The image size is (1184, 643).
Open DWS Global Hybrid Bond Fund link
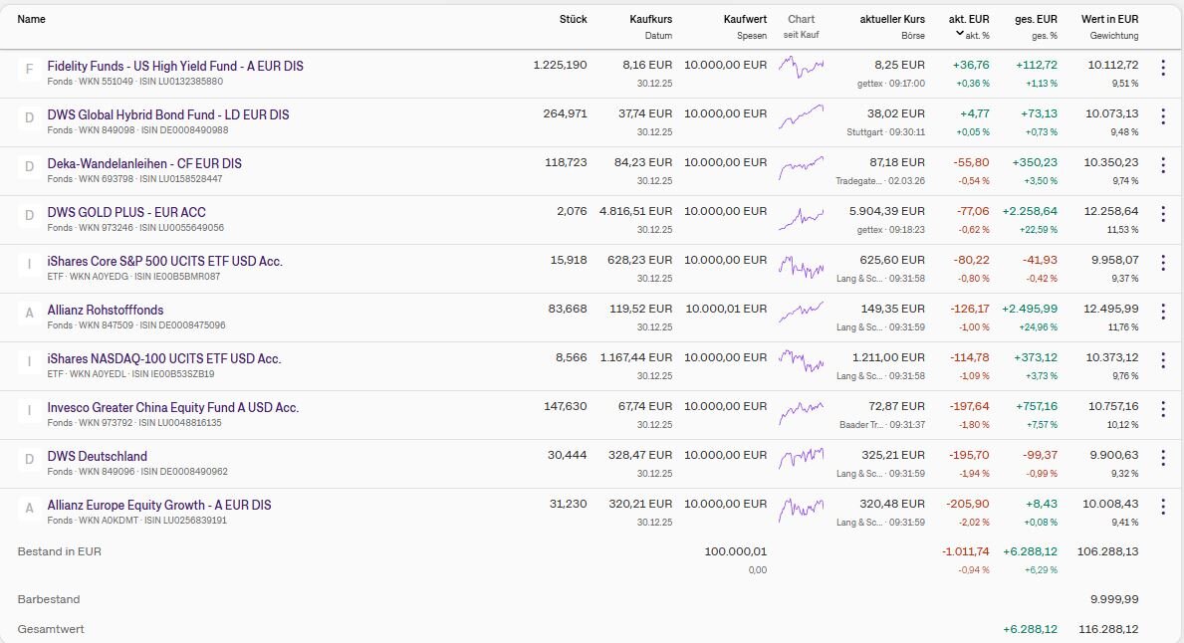pyautogui.click(x=168, y=114)
